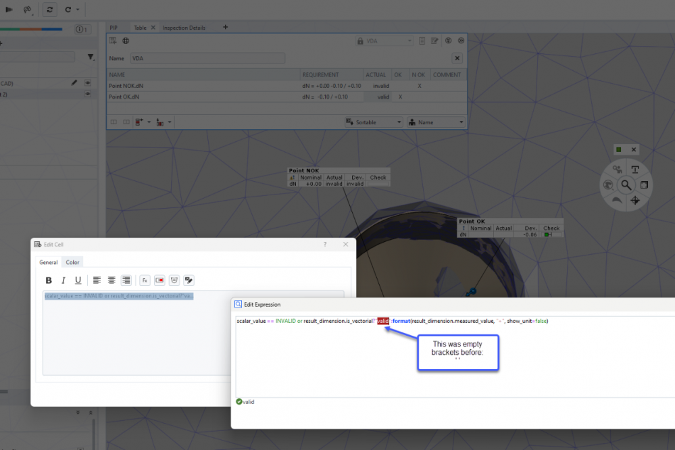The height and width of the screenshot is (450, 675).
Task: Click the magnifier in the radial menu
Action: click(x=626, y=184)
